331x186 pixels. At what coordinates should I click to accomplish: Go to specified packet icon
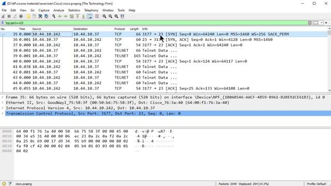pyautogui.click(x=71, y=16)
